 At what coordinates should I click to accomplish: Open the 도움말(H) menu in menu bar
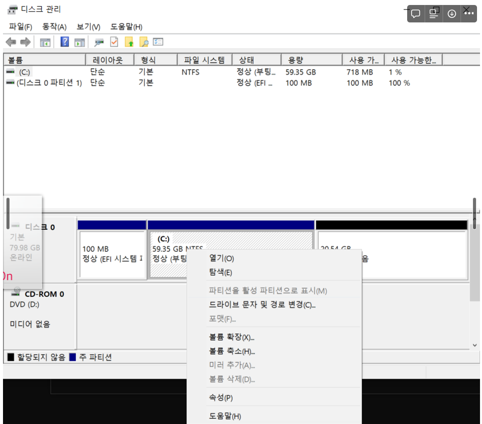click(126, 27)
